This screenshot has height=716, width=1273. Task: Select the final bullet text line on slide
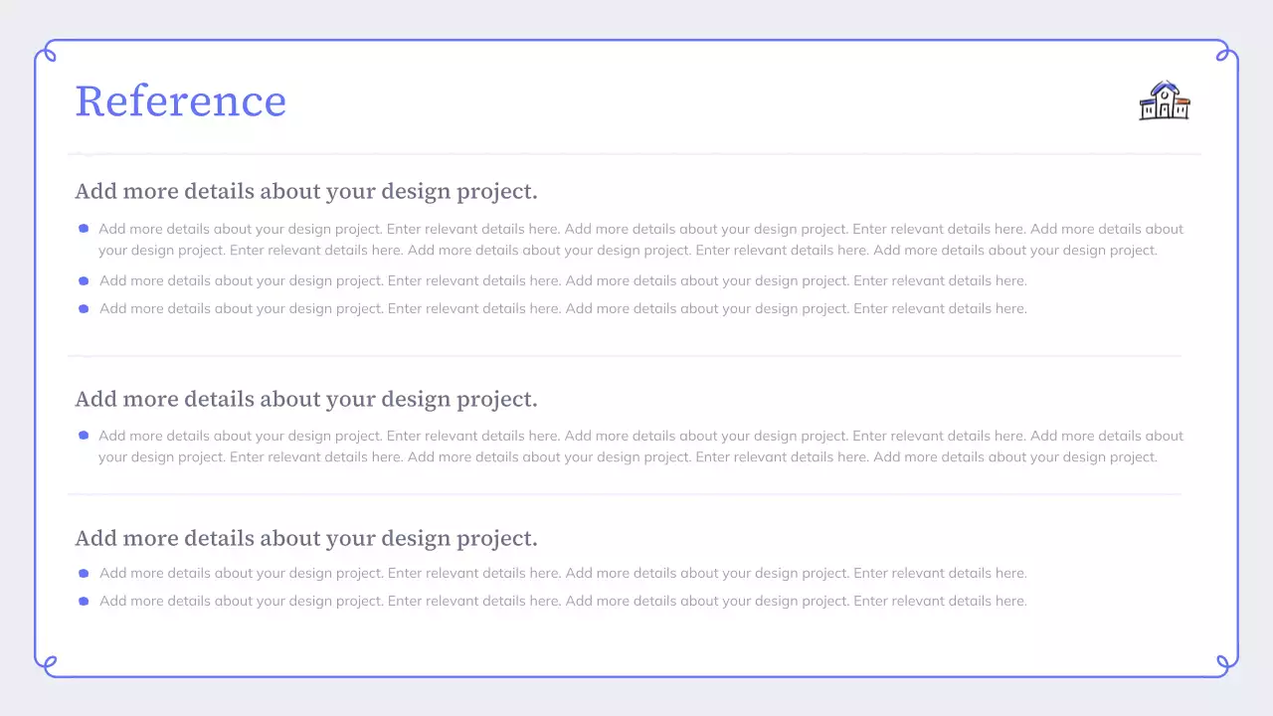pyautogui.click(x=563, y=602)
